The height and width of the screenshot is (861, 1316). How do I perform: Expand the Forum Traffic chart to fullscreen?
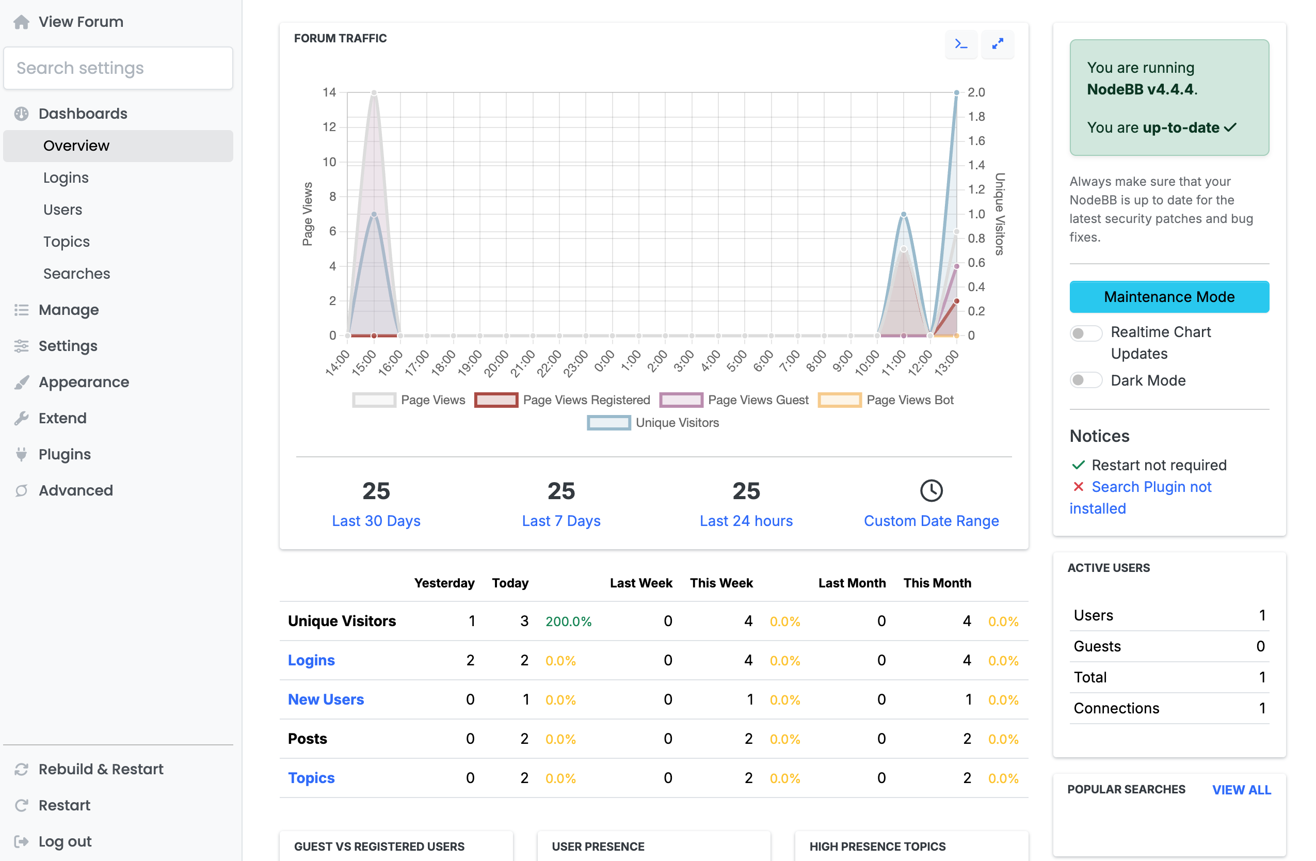998,44
